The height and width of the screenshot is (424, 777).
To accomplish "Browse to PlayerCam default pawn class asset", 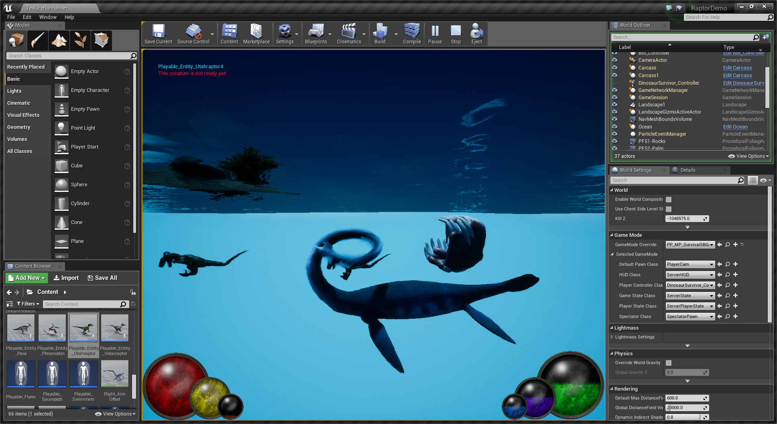I will 727,264.
